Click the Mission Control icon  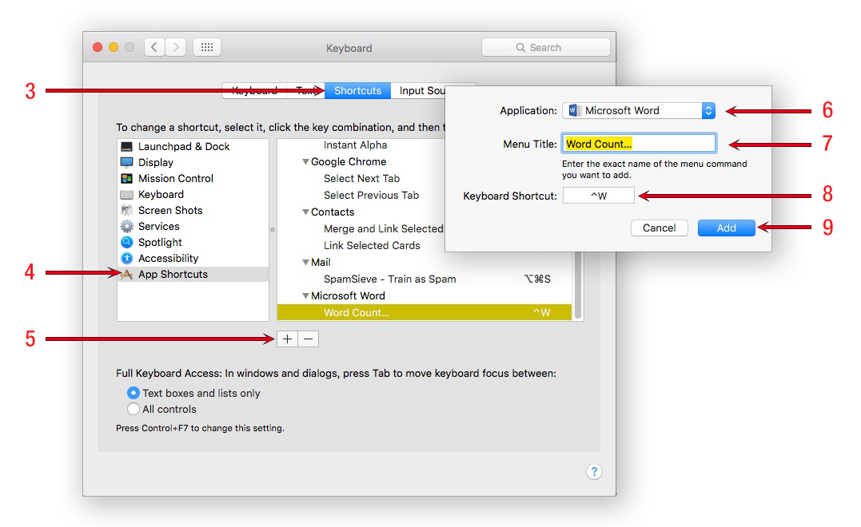[x=127, y=178]
